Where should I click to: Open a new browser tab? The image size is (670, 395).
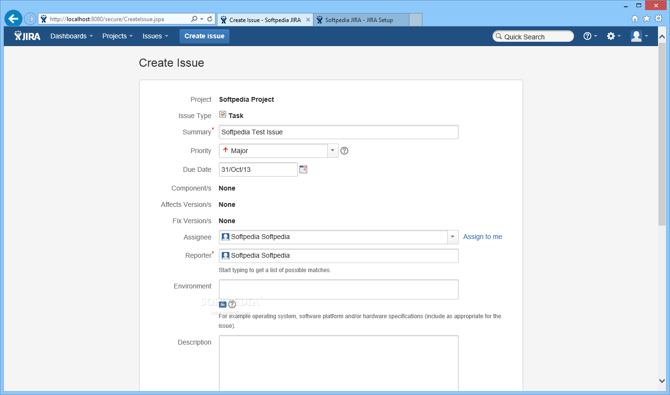tap(416, 20)
